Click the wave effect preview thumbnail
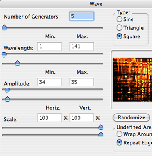 coord(132,80)
